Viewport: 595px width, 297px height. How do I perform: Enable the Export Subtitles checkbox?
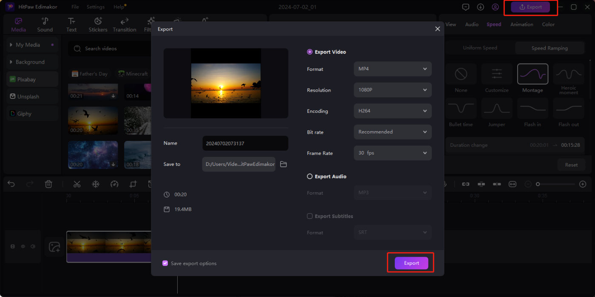tap(310, 216)
